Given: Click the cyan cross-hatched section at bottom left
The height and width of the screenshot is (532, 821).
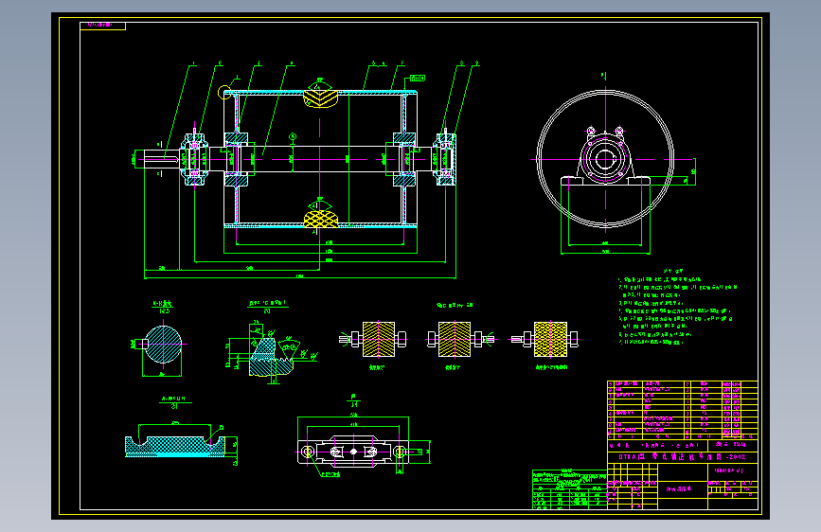Looking at the screenshot, I should 175,447.
